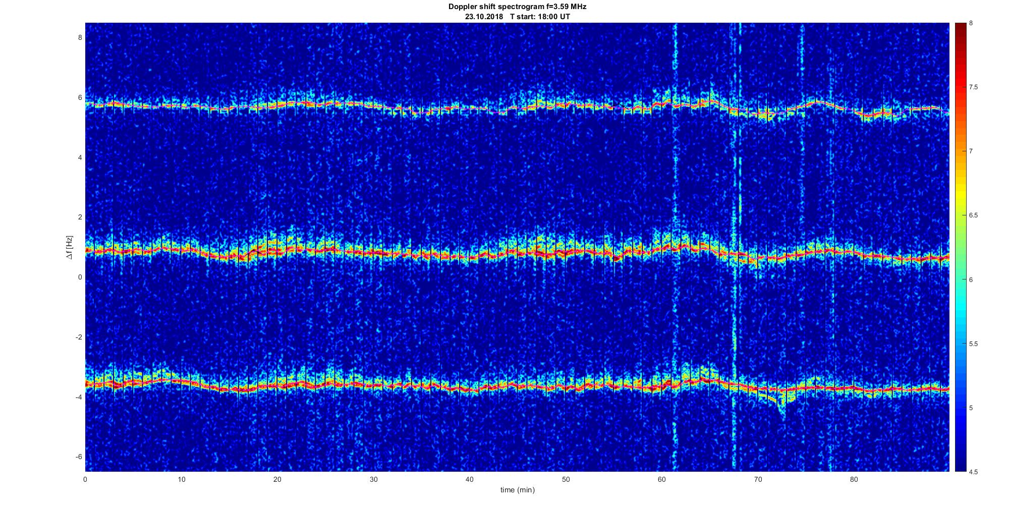Screen dimensions: 1009x506
Task: Click the vertical interference streak near minute 61
Action: click(675, 247)
